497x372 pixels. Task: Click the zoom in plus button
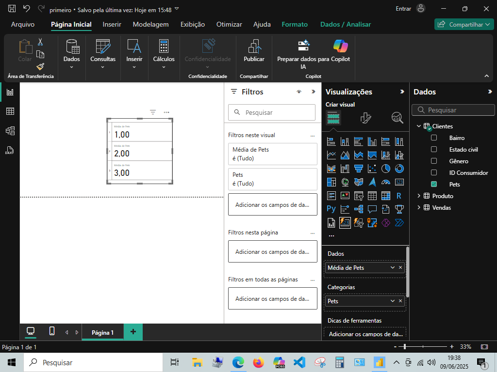[x=452, y=347]
